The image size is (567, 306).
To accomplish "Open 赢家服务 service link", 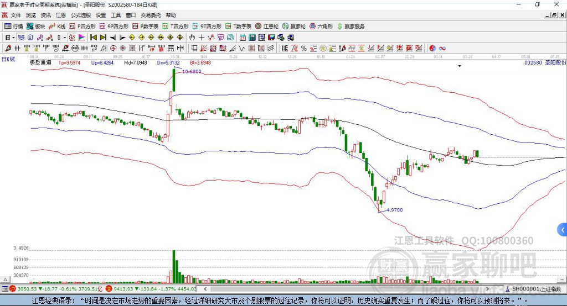I will pos(350,27).
